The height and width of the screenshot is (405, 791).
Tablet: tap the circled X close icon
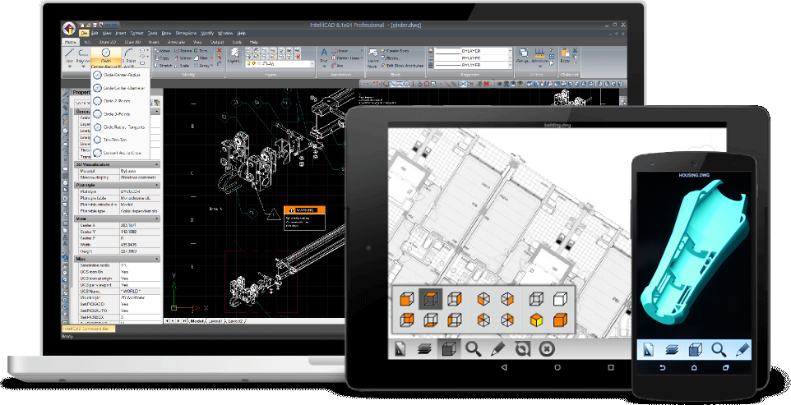coord(547,348)
